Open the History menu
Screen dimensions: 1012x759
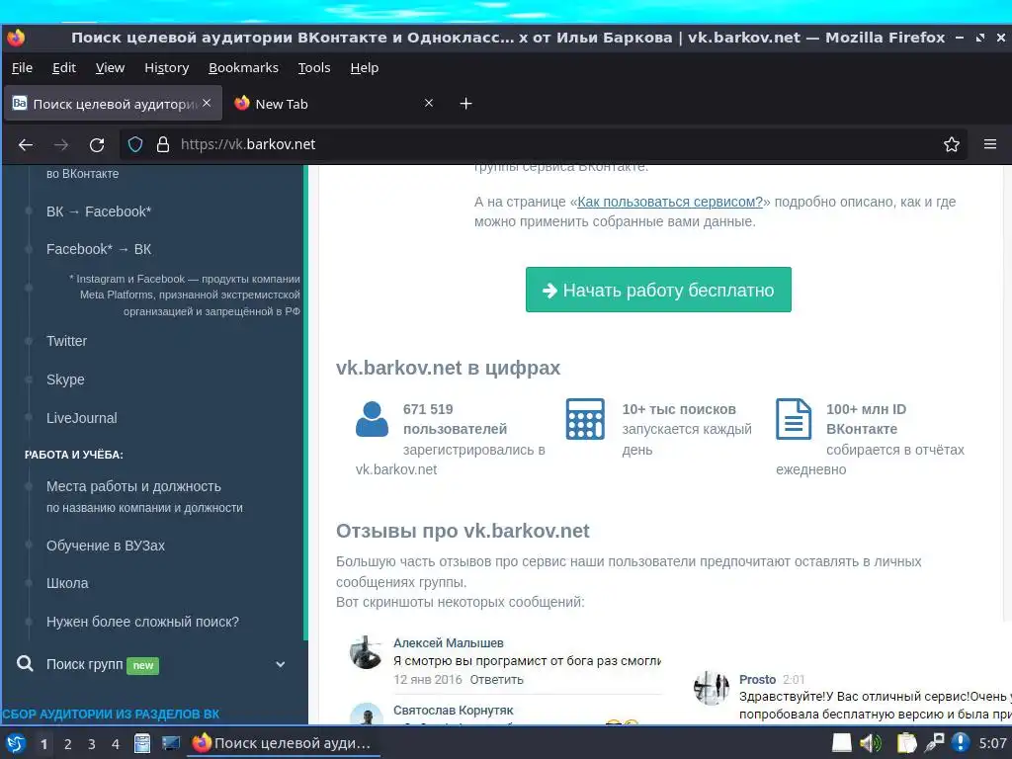point(166,68)
